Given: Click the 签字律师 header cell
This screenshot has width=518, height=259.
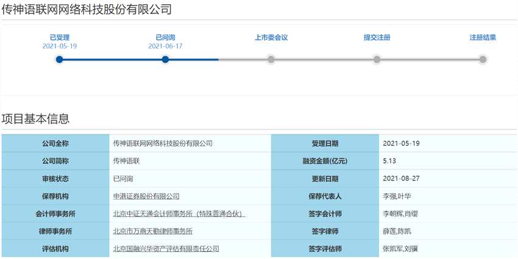Looking at the screenshot, I should click(x=325, y=231).
